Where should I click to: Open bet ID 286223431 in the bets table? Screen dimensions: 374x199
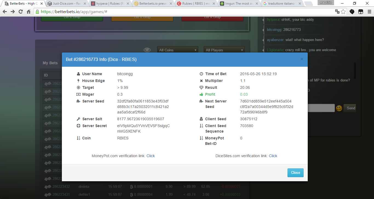point(61,194)
